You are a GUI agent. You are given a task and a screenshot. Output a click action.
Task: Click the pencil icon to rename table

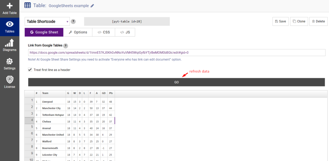(92, 6)
